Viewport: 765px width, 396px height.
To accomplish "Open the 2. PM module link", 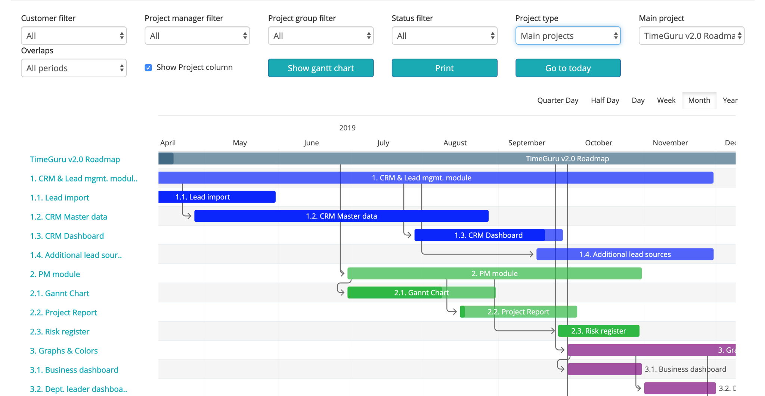I will tap(55, 274).
